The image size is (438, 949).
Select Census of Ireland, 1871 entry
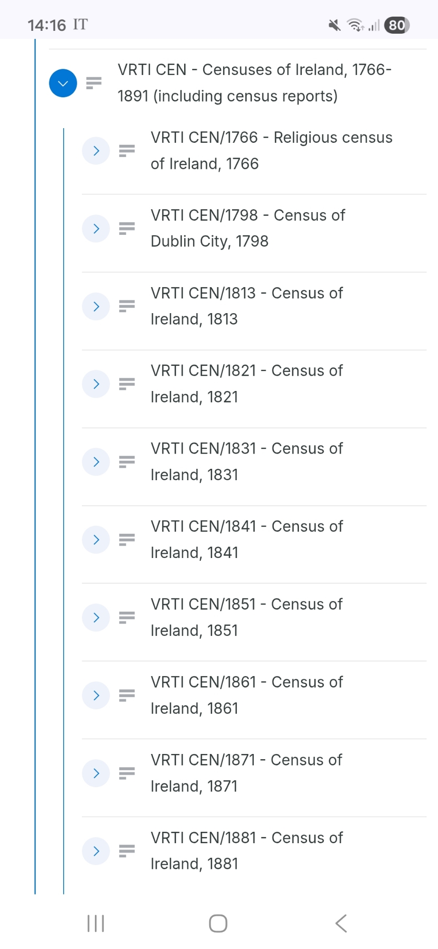(246, 773)
